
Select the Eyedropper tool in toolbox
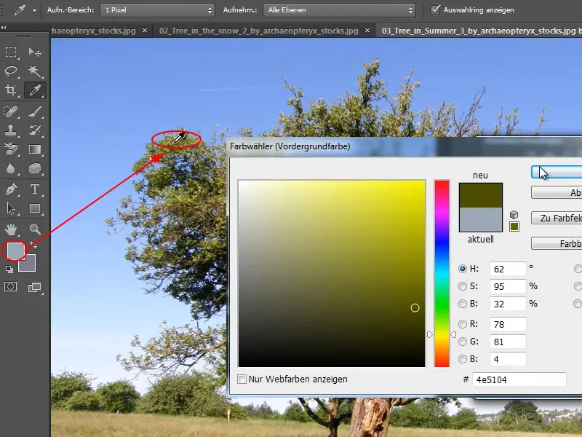pyautogui.click(x=35, y=90)
